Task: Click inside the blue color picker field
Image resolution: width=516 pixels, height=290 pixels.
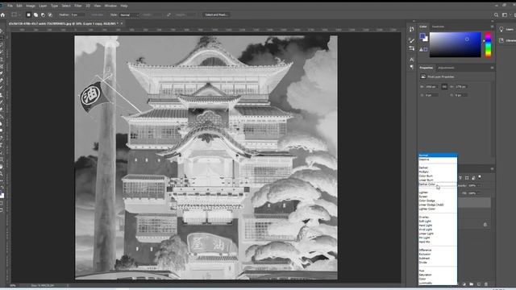Action: pos(455,45)
